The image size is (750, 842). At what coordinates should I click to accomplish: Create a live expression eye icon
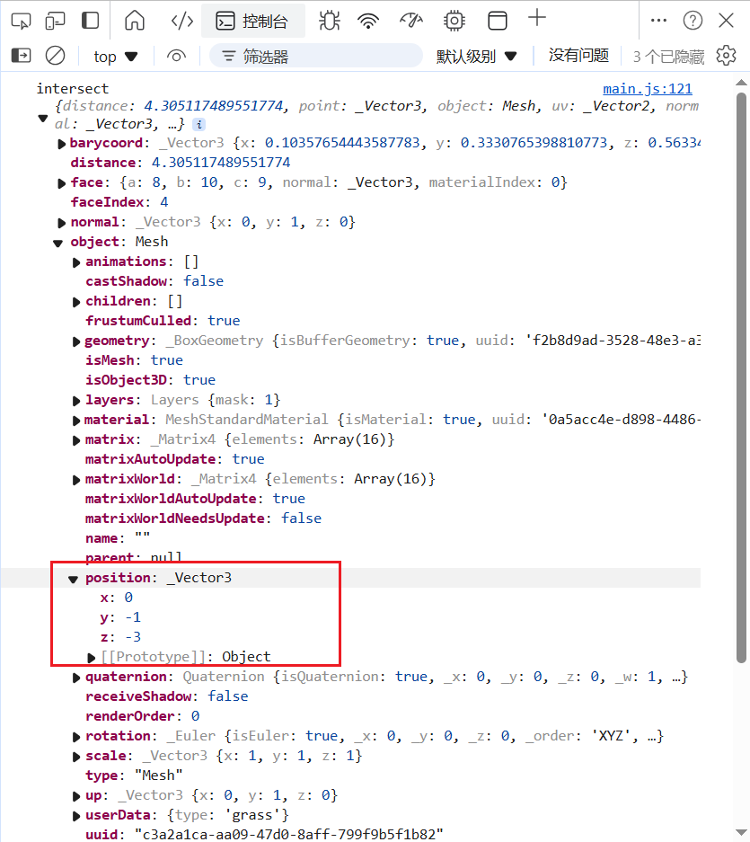176,56
